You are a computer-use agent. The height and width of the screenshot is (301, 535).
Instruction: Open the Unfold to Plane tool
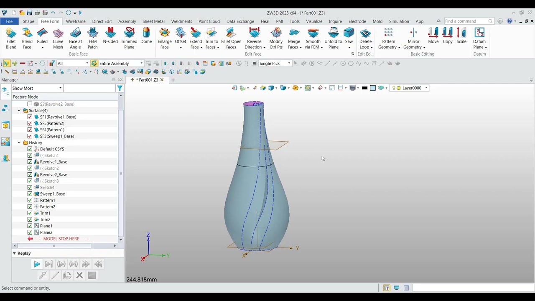pyautogui.click(x=333, y=38)
